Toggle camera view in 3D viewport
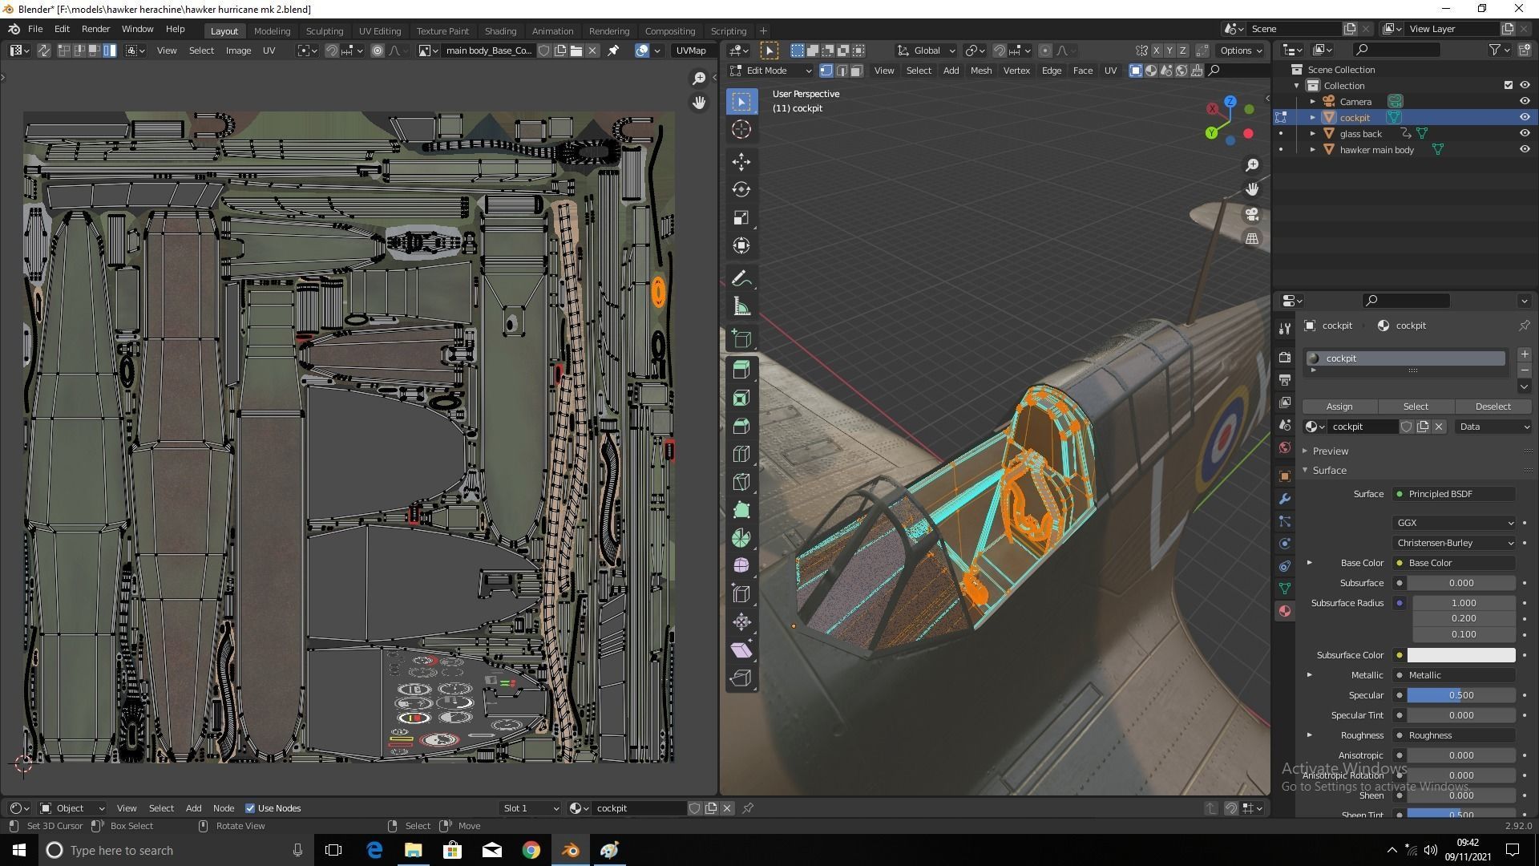This screenshot has height=866, width=1539. point(1251,214)
